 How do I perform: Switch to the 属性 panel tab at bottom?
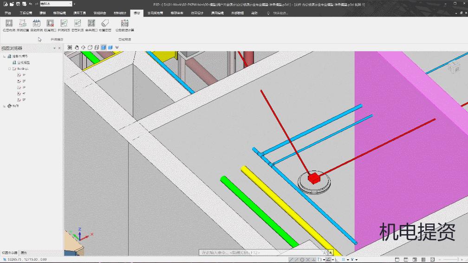coord(24,253)
